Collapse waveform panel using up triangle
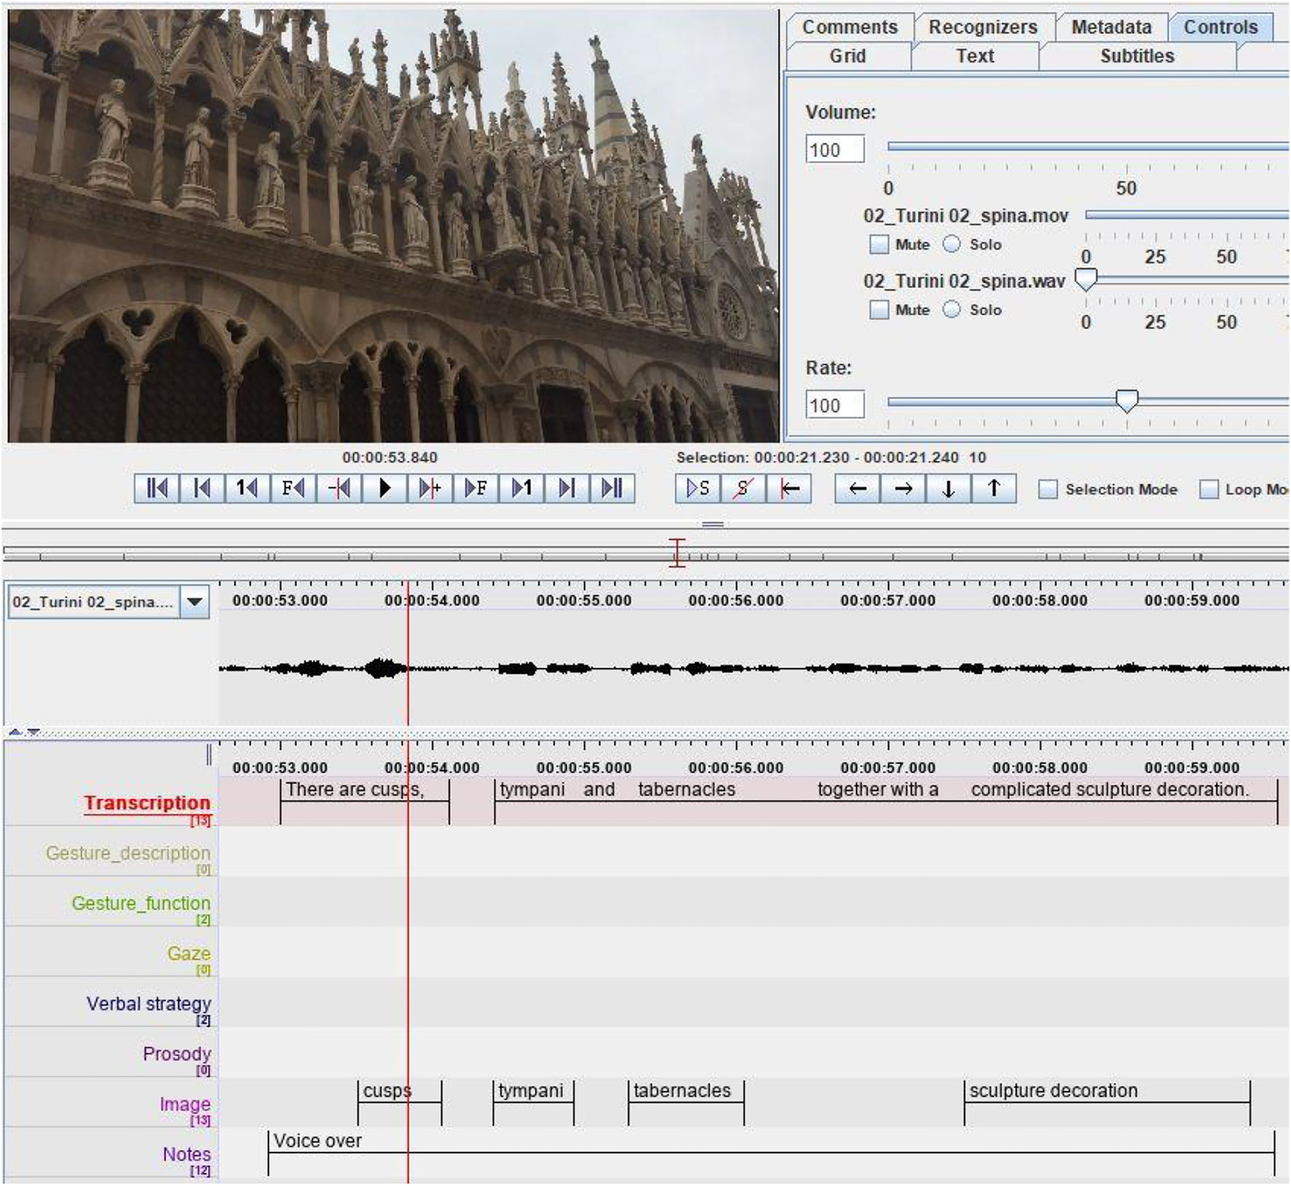The height and width of the screenshot is (1186, 1291). [15, 731]
